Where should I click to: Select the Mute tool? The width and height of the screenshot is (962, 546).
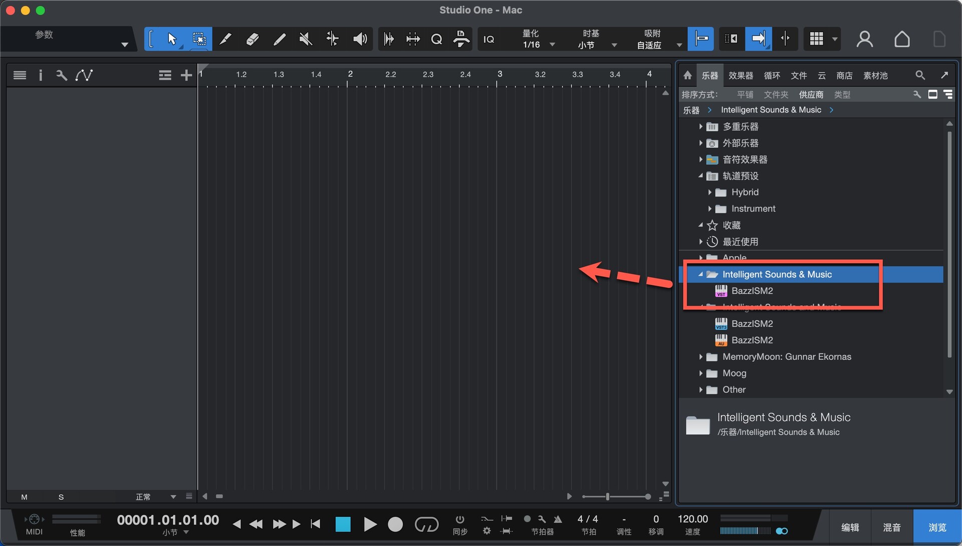pos(306,39)
